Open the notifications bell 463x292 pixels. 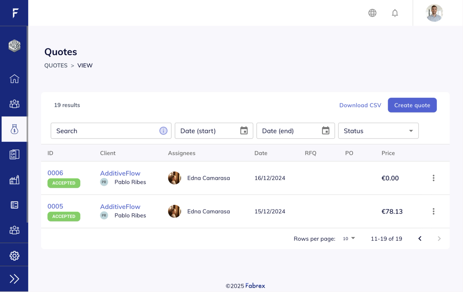point(395,13)
